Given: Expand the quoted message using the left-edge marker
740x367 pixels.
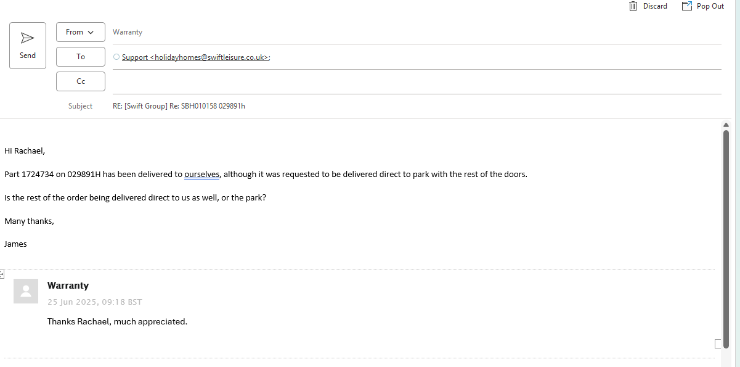Looking at the screenshot, I should click(2, 274).
